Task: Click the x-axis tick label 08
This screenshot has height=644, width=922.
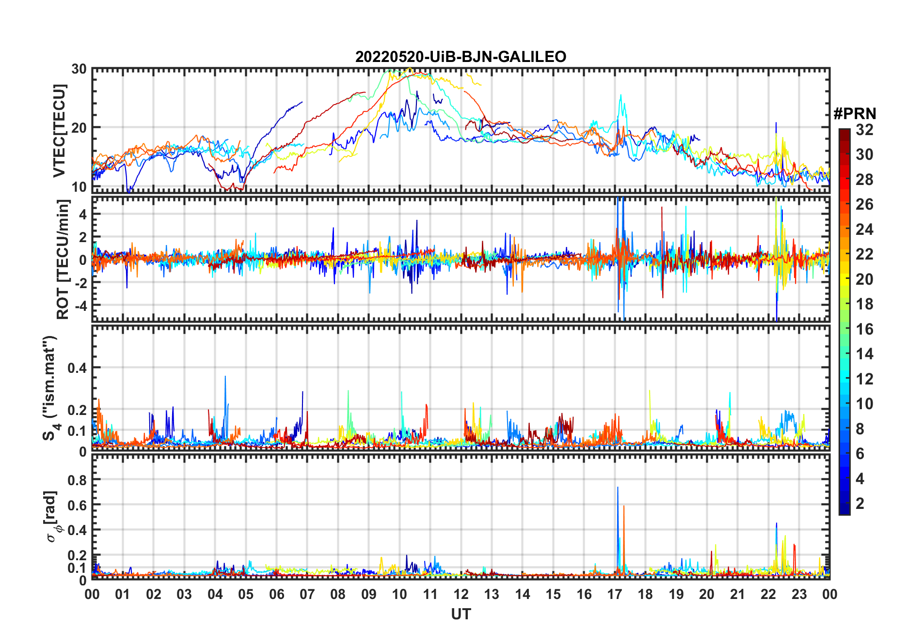Action: click(338, 594)
